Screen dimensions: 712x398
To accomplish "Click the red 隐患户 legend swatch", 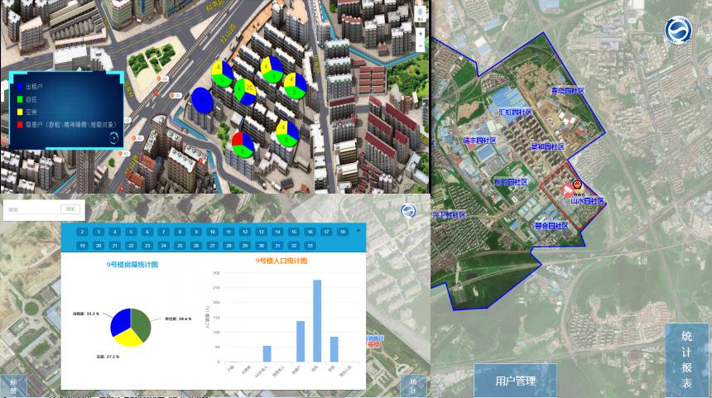I will pos(18,122).
